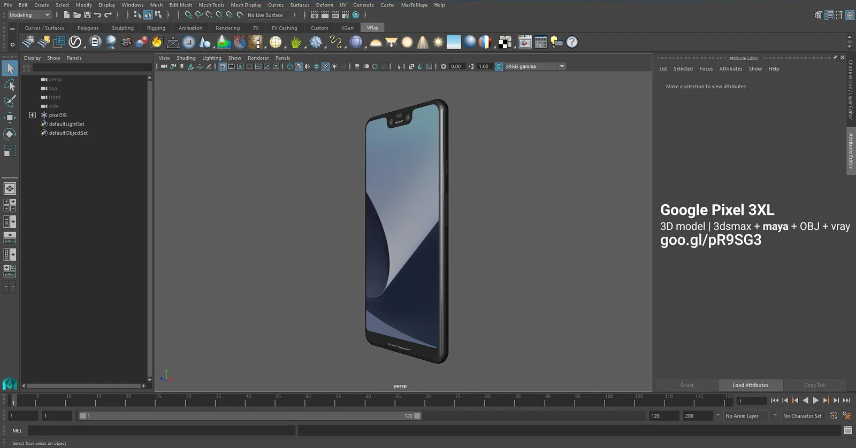This screenshot has width=856, height=448.
Task: Choose the Paint Selection tool
Action: [x=10, y=101]
